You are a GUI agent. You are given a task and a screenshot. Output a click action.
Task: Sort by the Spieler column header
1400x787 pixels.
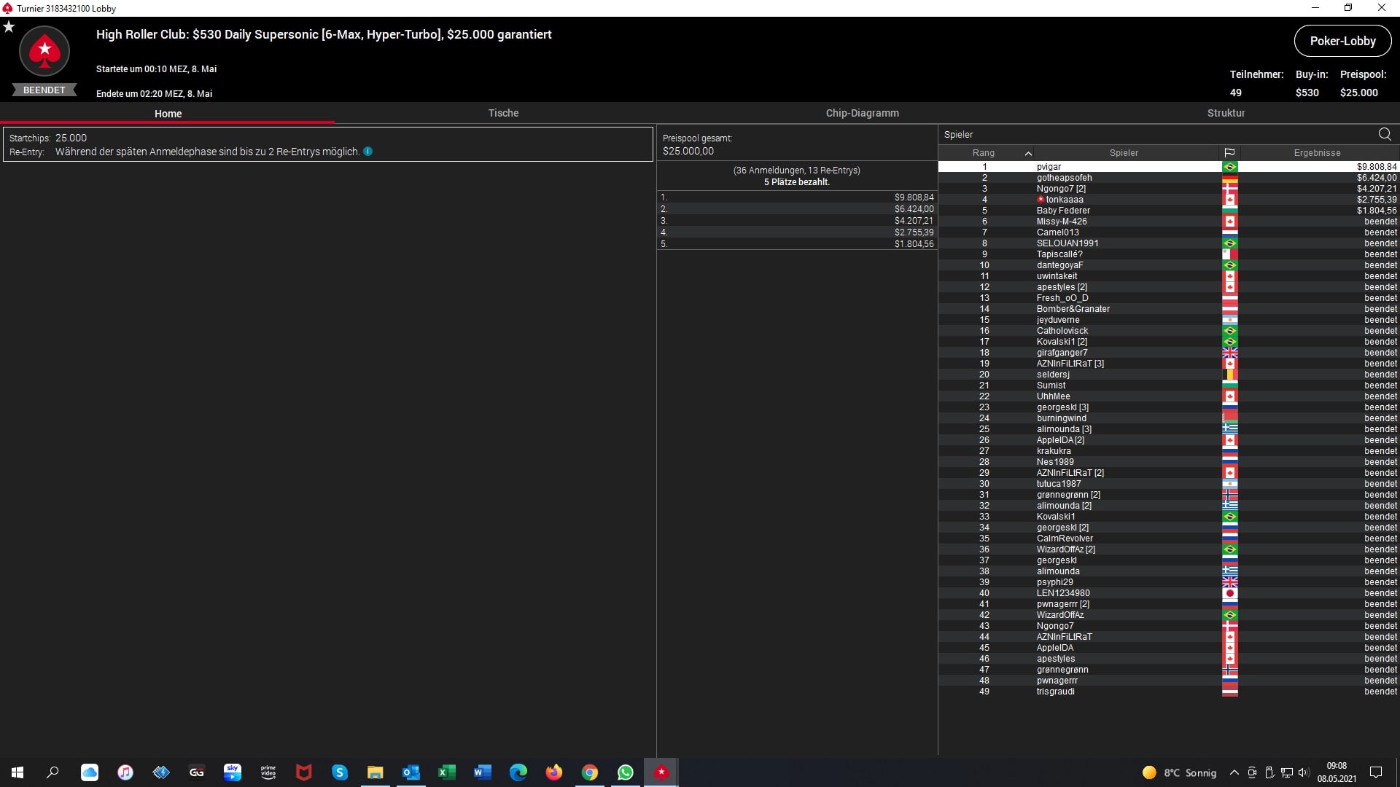1123,153
